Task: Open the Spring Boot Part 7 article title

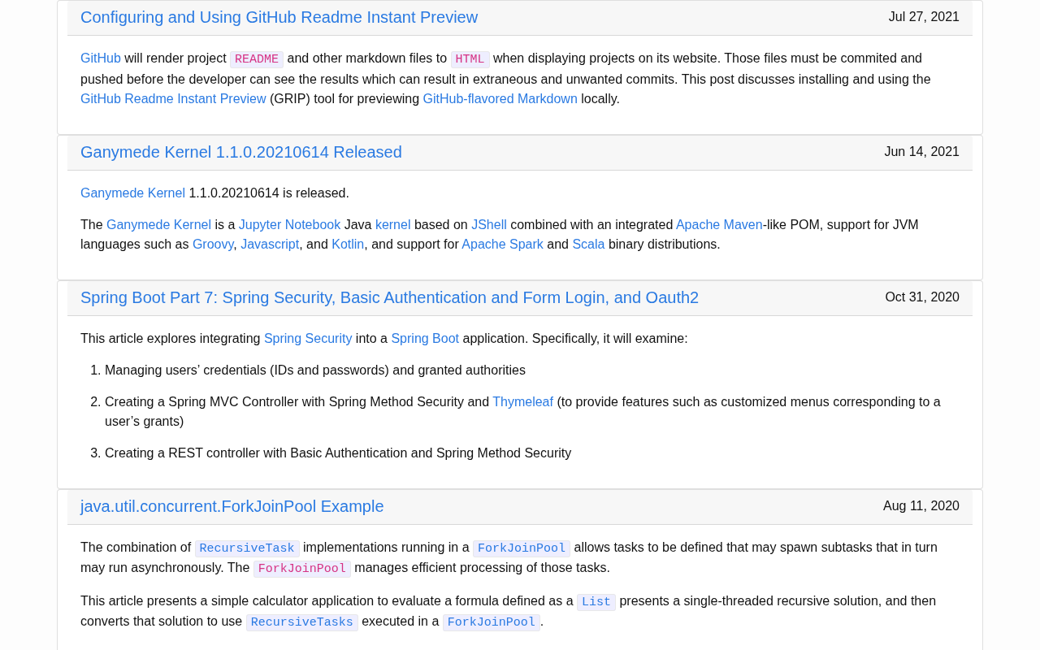Action: point(389,297)
